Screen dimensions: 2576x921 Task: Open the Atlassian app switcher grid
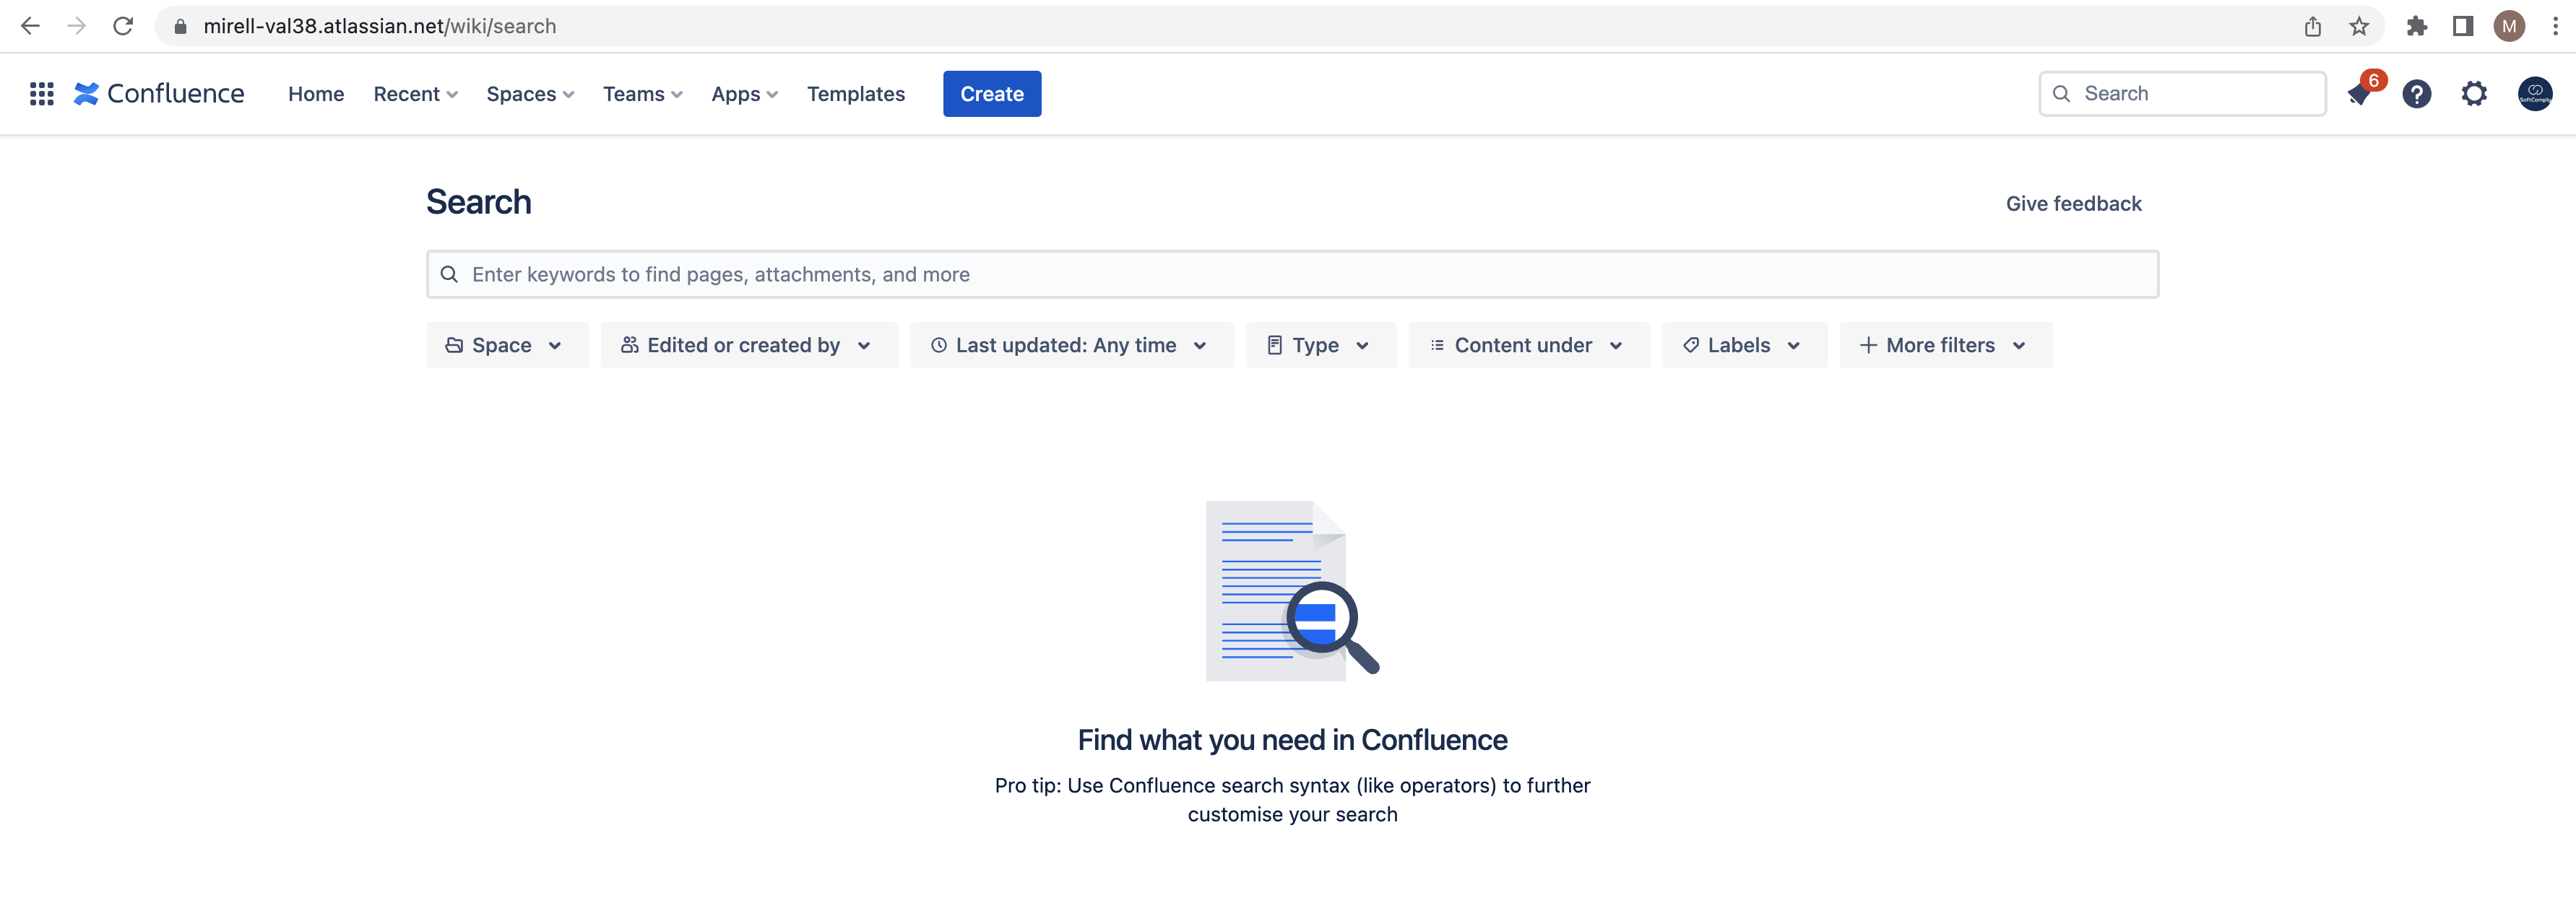coord(41,94)
